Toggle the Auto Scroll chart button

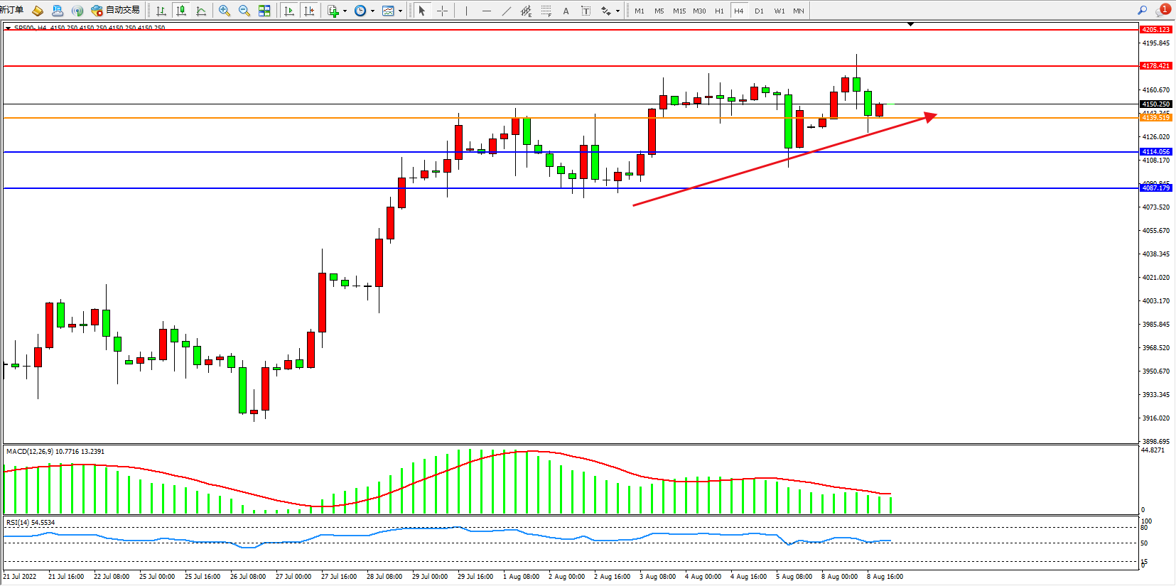[288, 11]
